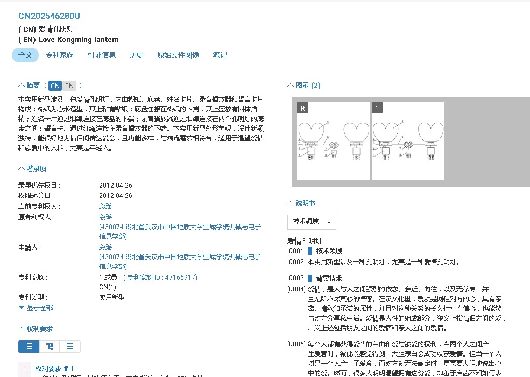Click blue marker beside 背景技术 heading
The width and height of the screenshot is (530, 377).
[310, 279]
